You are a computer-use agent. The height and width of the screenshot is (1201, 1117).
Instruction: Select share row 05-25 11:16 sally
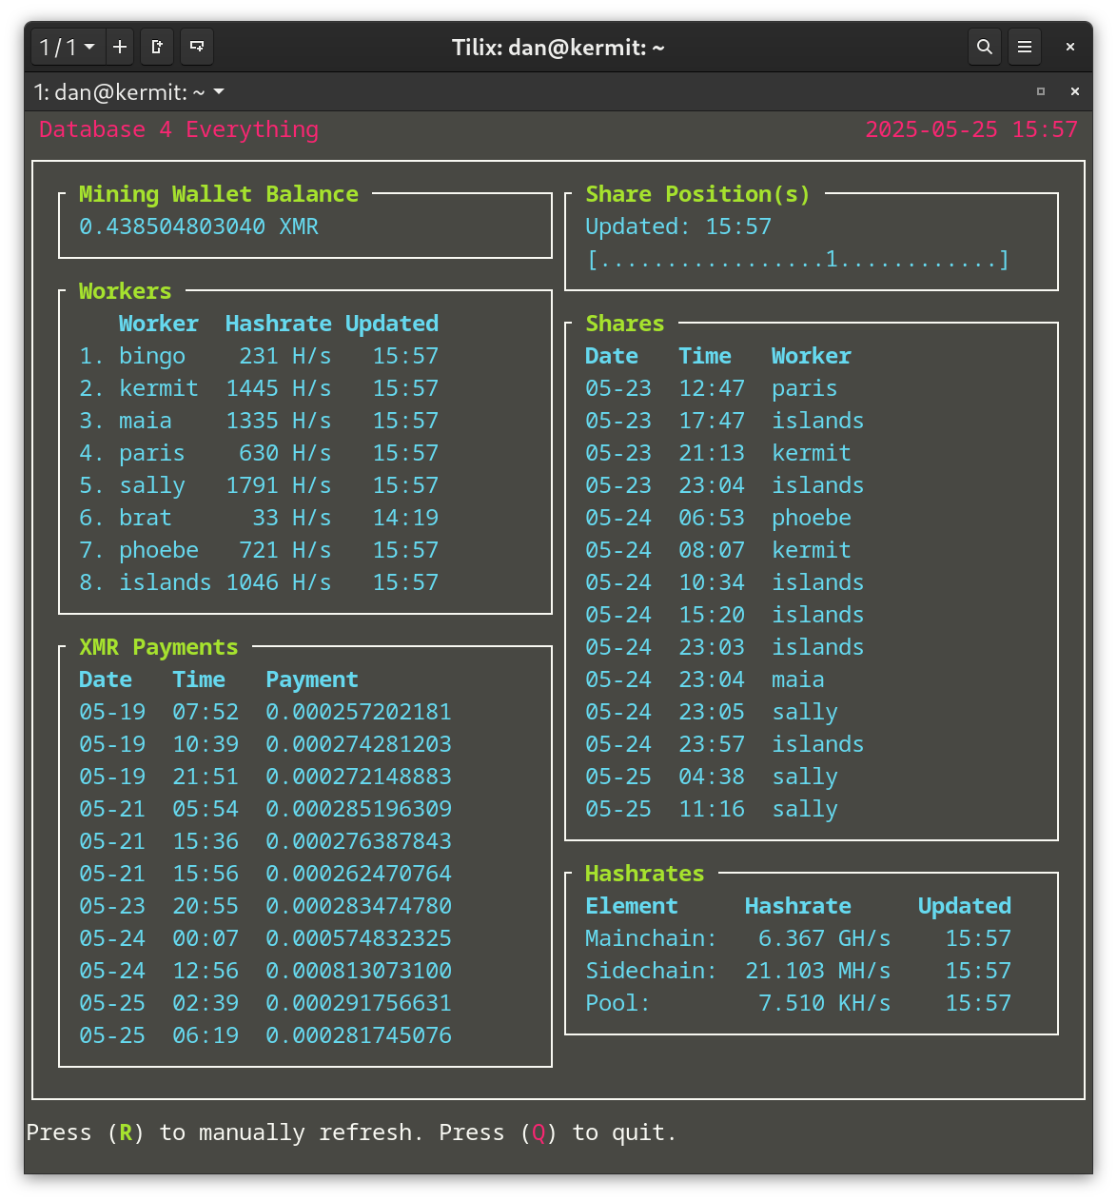pos(712,809)
